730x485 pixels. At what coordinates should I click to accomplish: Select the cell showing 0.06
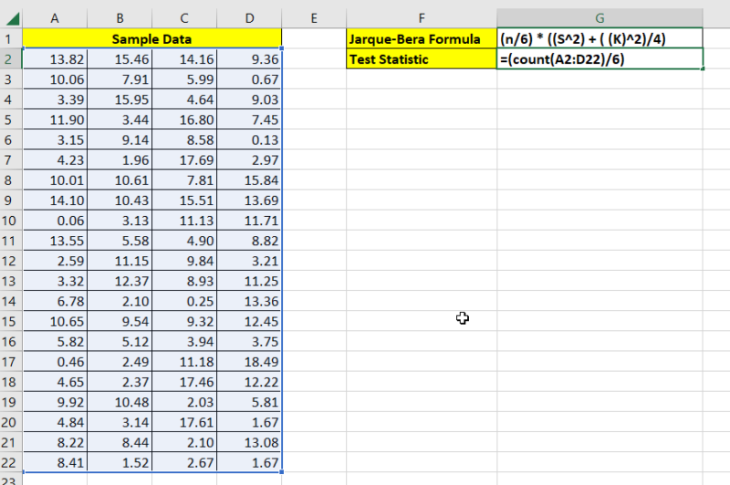point(55,220)
